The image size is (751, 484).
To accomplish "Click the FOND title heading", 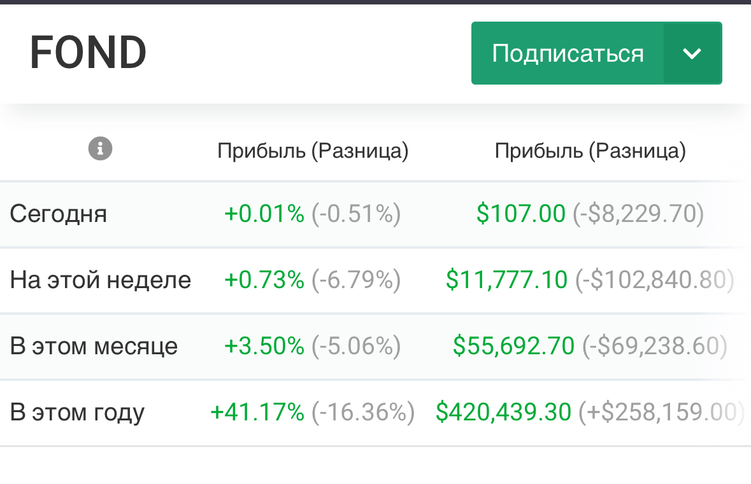I will pyautogui.click(x=88, y=53).
